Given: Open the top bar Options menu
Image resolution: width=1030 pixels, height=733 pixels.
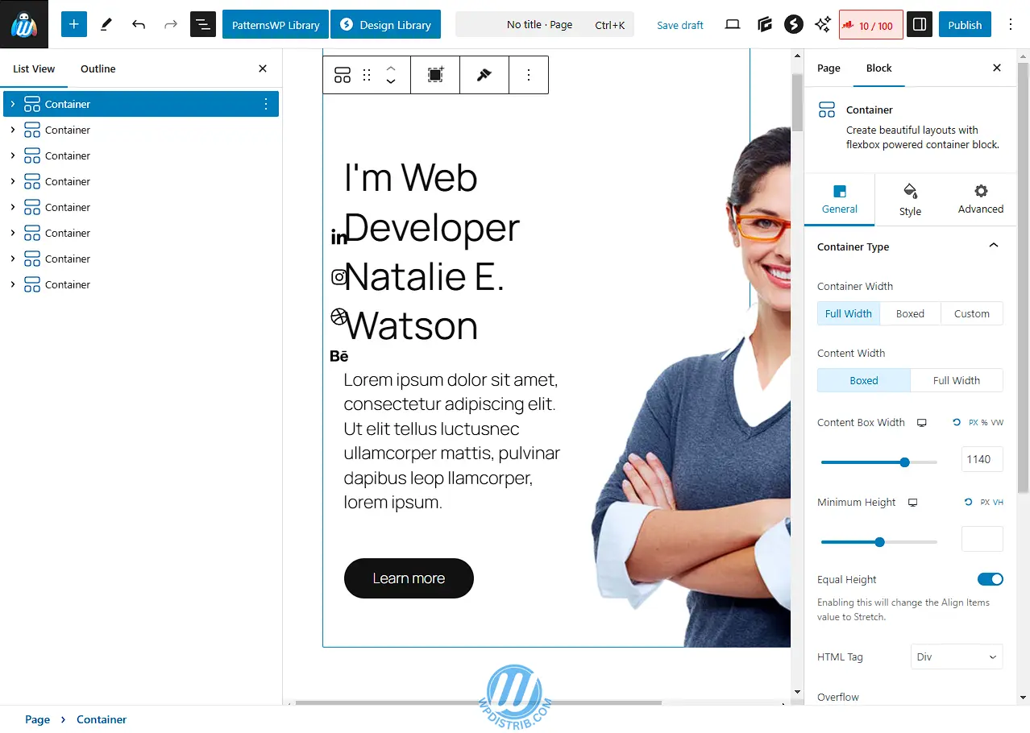Looking at the screenshot, I should [x=1011, y=24].
